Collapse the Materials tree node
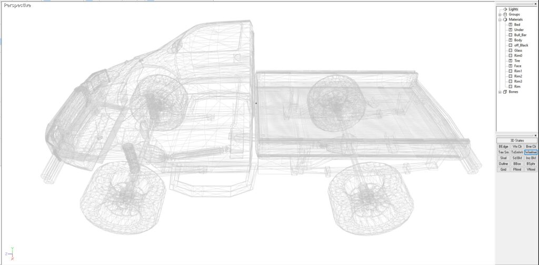The width and height of the screenshot is (539, 265). (500, 19)
